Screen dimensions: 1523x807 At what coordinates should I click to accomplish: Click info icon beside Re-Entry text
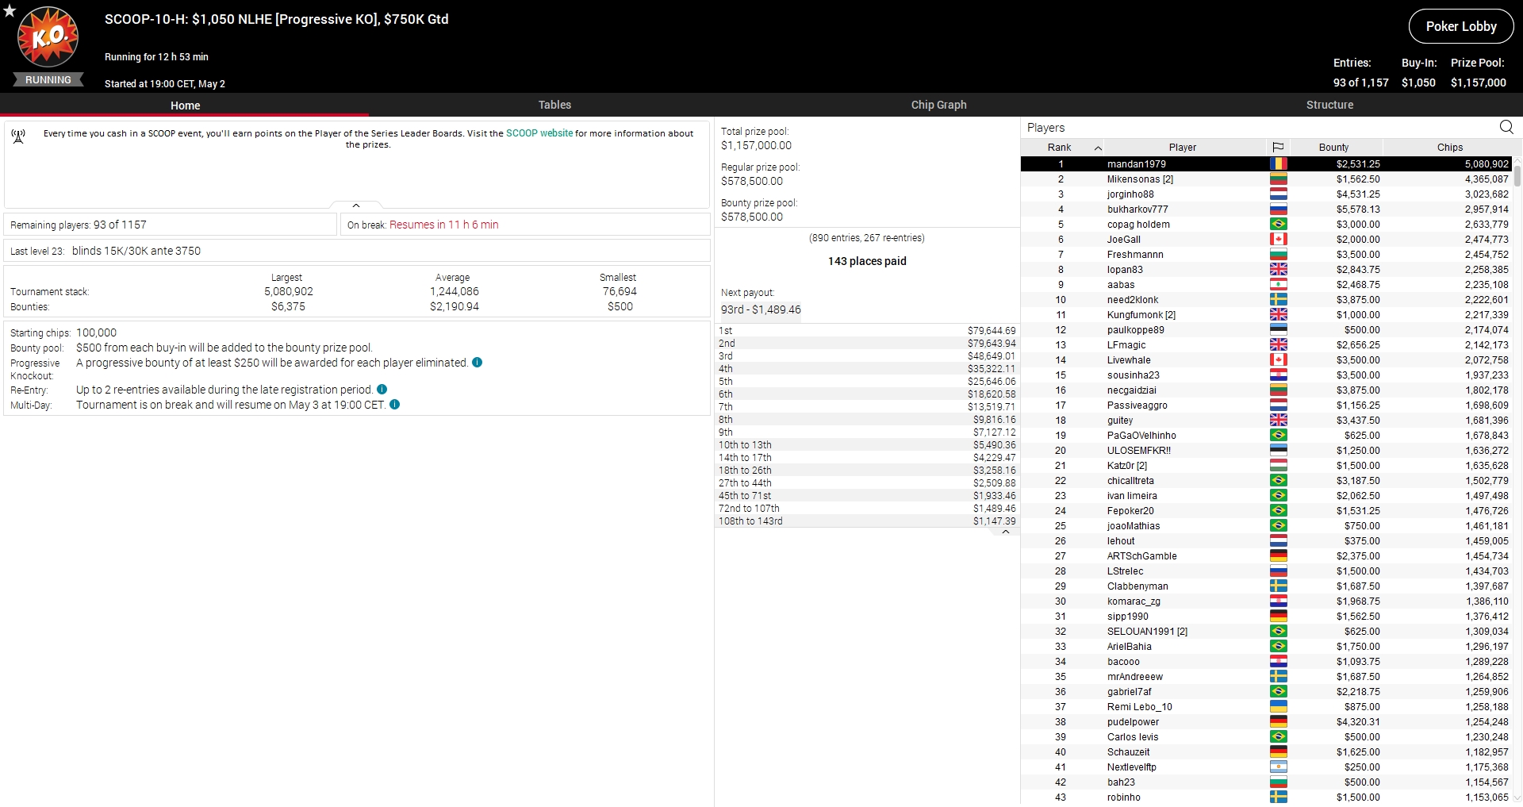[x=382, y=390]
